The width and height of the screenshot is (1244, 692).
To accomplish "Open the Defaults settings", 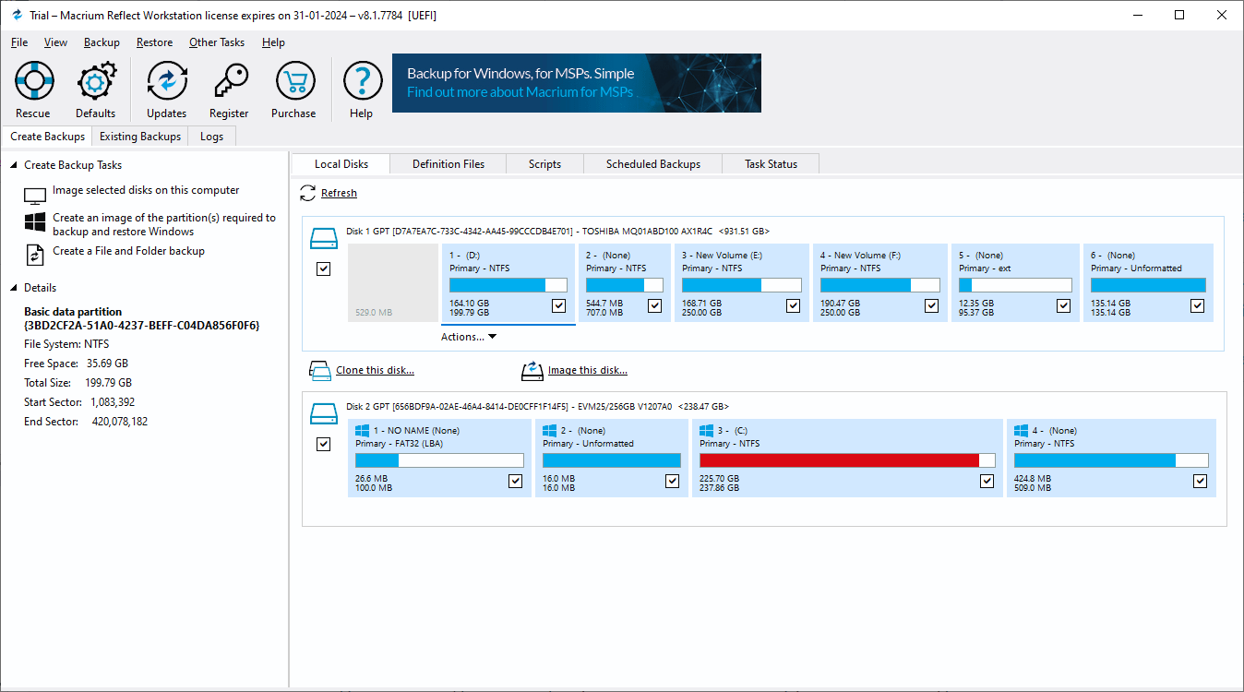I will pyautogui.click(x=96, y=89).
